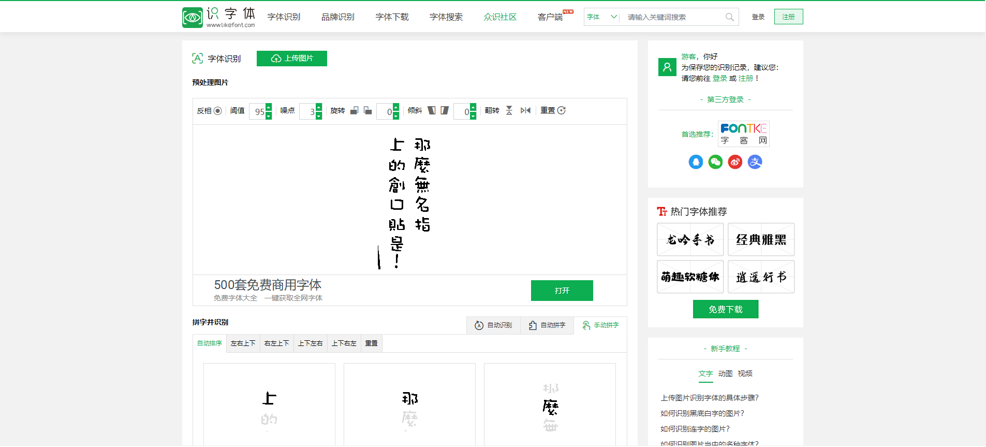Open the 经典雅黑 font thumbnail
986x447 pixels.
point(761,239)
